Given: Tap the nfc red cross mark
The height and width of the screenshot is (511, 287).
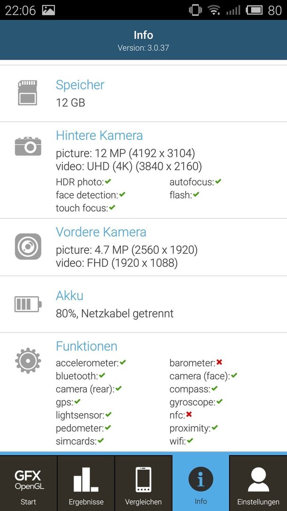Looking at the screenshot, I should (x=189, y=414).
